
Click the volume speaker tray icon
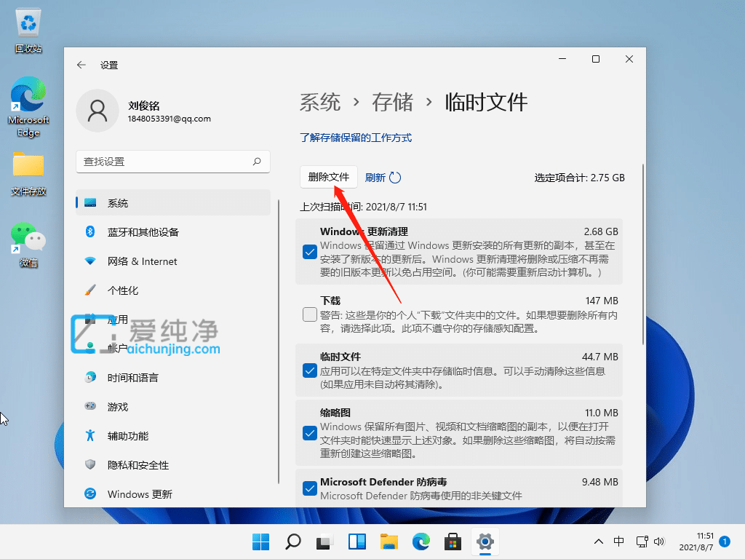tap(659, 542)
